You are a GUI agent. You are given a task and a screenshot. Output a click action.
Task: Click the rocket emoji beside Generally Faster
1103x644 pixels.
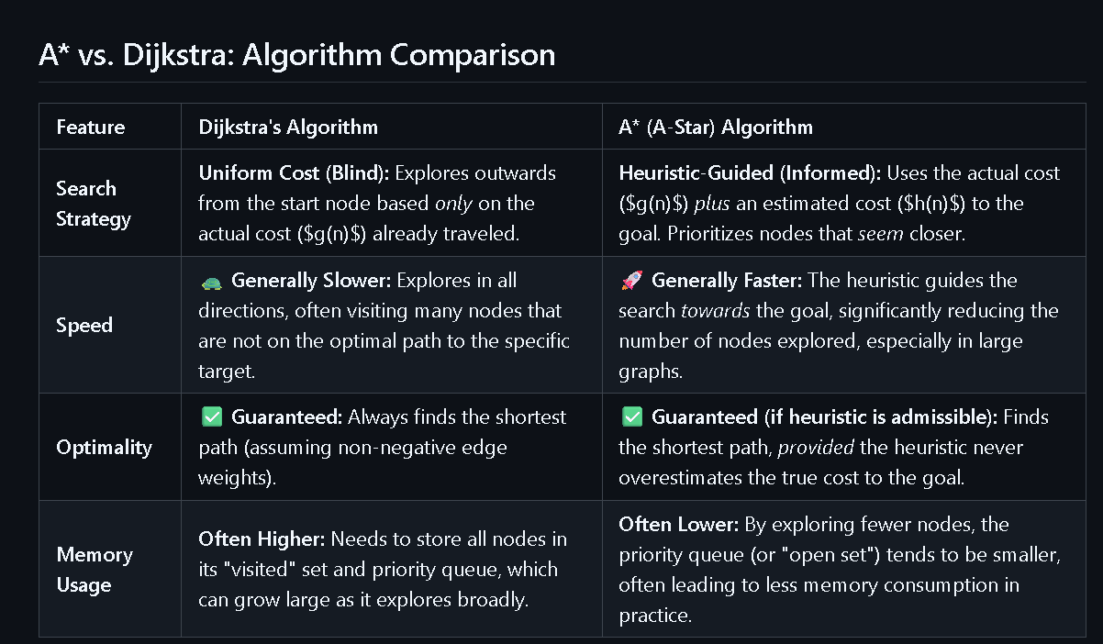[630, 281]
